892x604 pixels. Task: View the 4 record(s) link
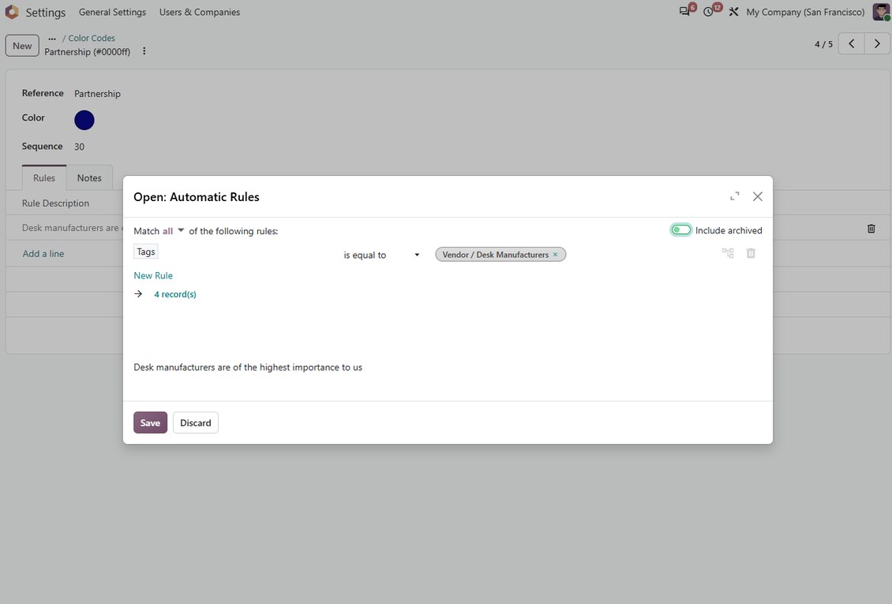click(175, 294)
